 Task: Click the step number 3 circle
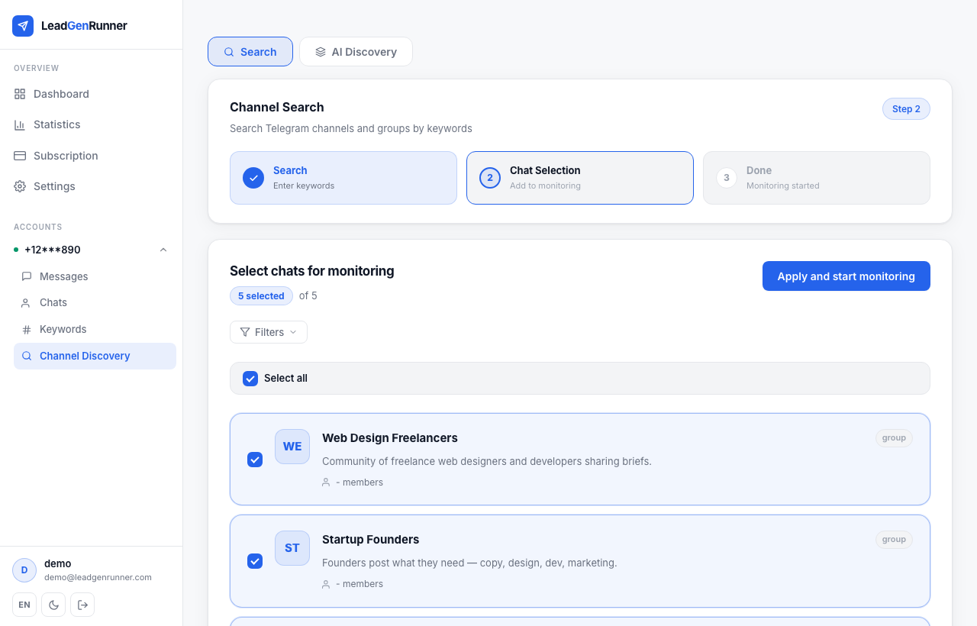[x=727, y=178]
